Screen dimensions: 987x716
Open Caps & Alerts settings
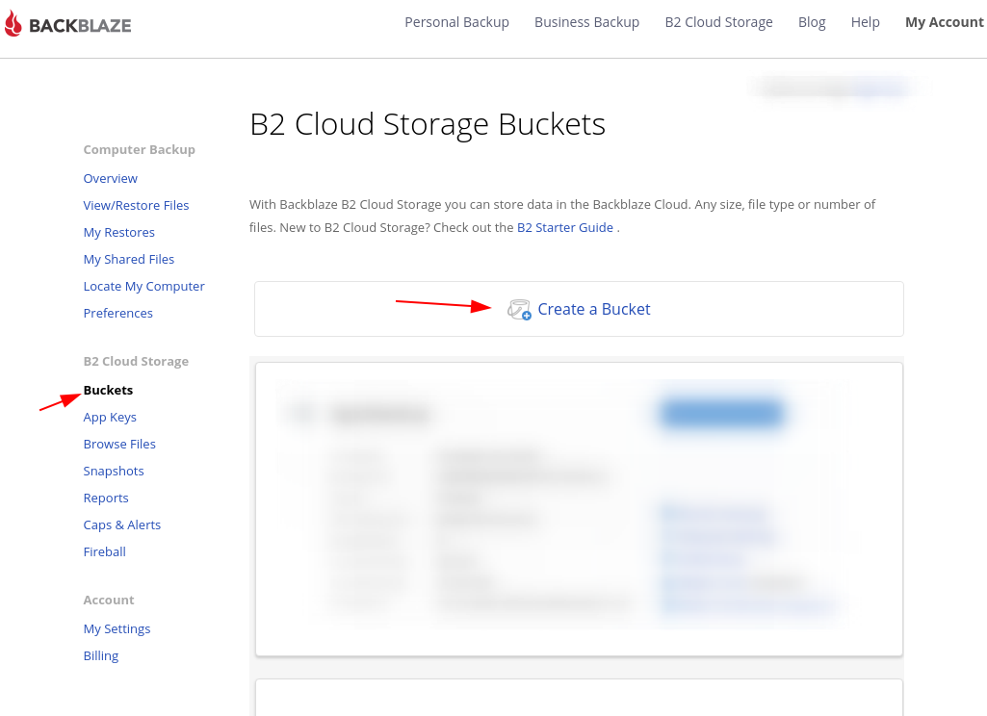click(x=121, y=524)
